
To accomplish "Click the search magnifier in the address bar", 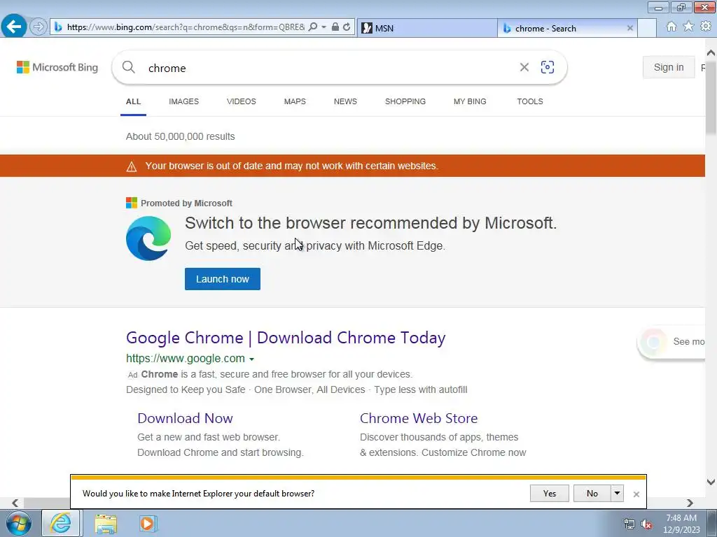I will pyautogui.click(x=313, y=27).
